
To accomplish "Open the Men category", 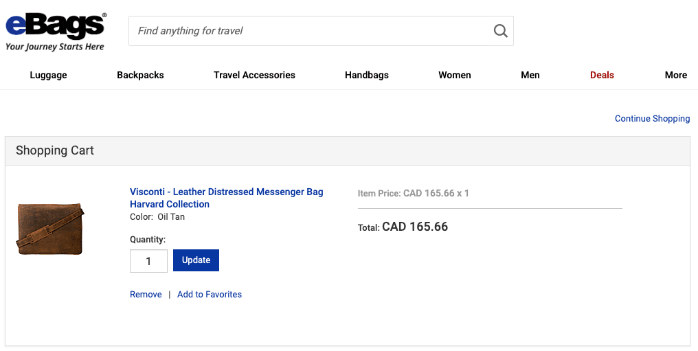I will (x=530, y=75).
